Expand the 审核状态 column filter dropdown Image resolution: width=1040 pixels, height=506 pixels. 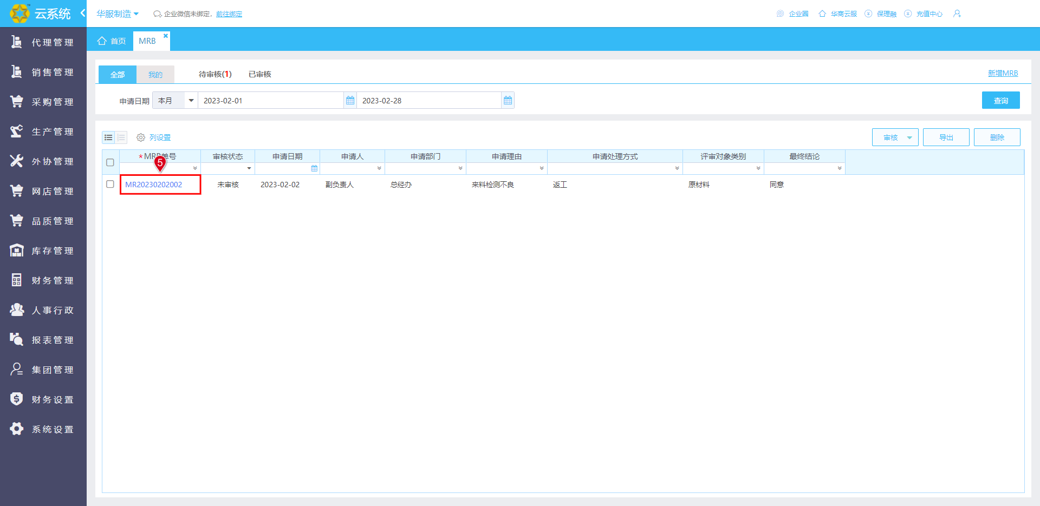(x=249, y=168)
